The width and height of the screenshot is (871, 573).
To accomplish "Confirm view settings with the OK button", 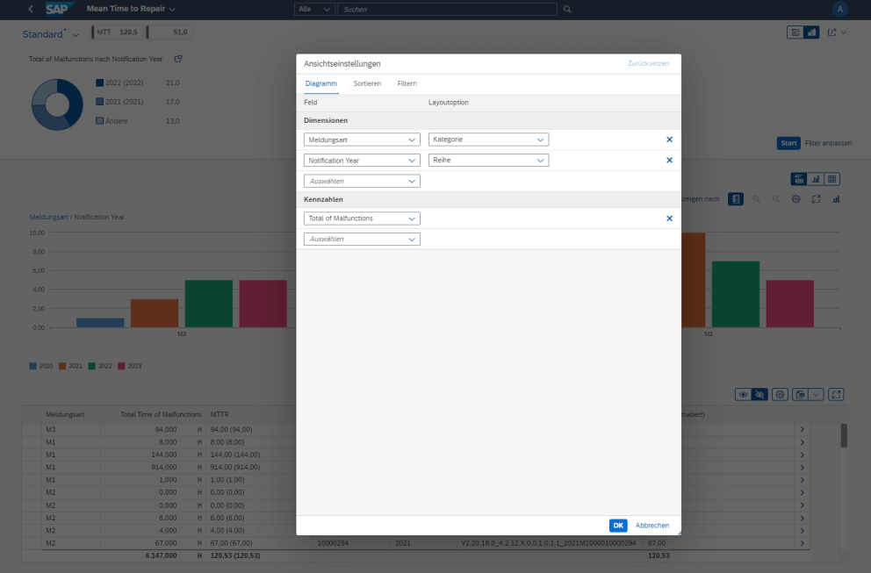I will [x=617, y=525].
